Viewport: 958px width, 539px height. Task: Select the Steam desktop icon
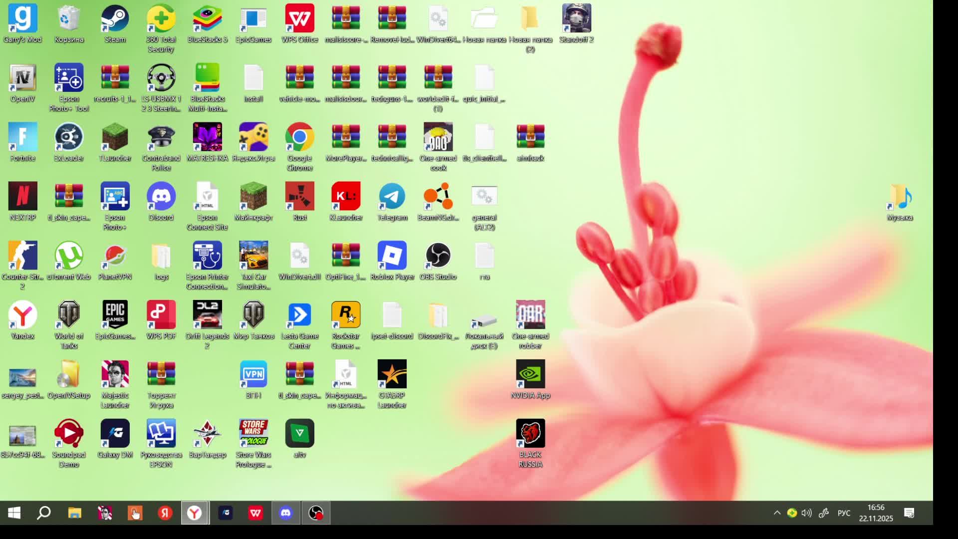point(115,19)
